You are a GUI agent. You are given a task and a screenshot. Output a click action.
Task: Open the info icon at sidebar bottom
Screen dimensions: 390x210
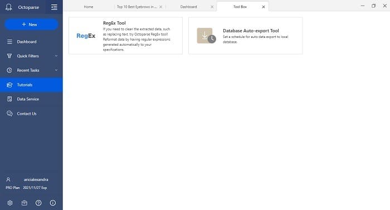pos(53,203)
